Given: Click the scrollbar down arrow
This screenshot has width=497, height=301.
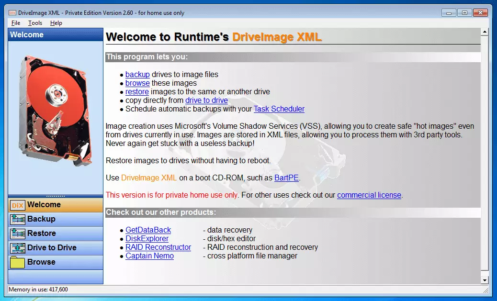Looking at the screenshot, I should 485,279.
